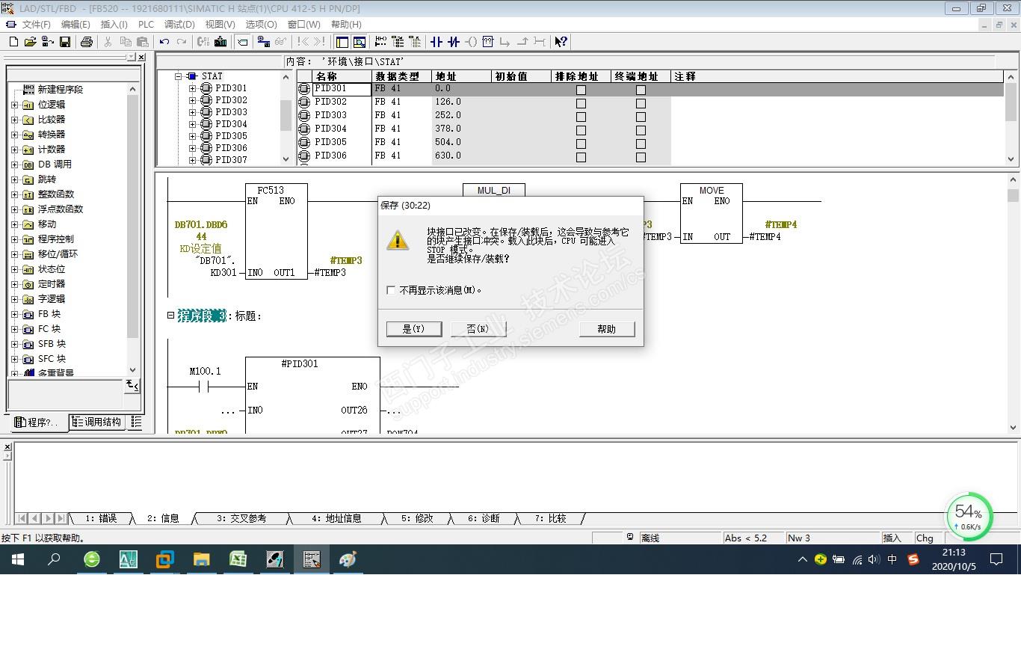The width and height of the screenshot is (1021, 664).
Task: Toggle 终端地址 checkbox for PID302
Action: click(641, 103)
